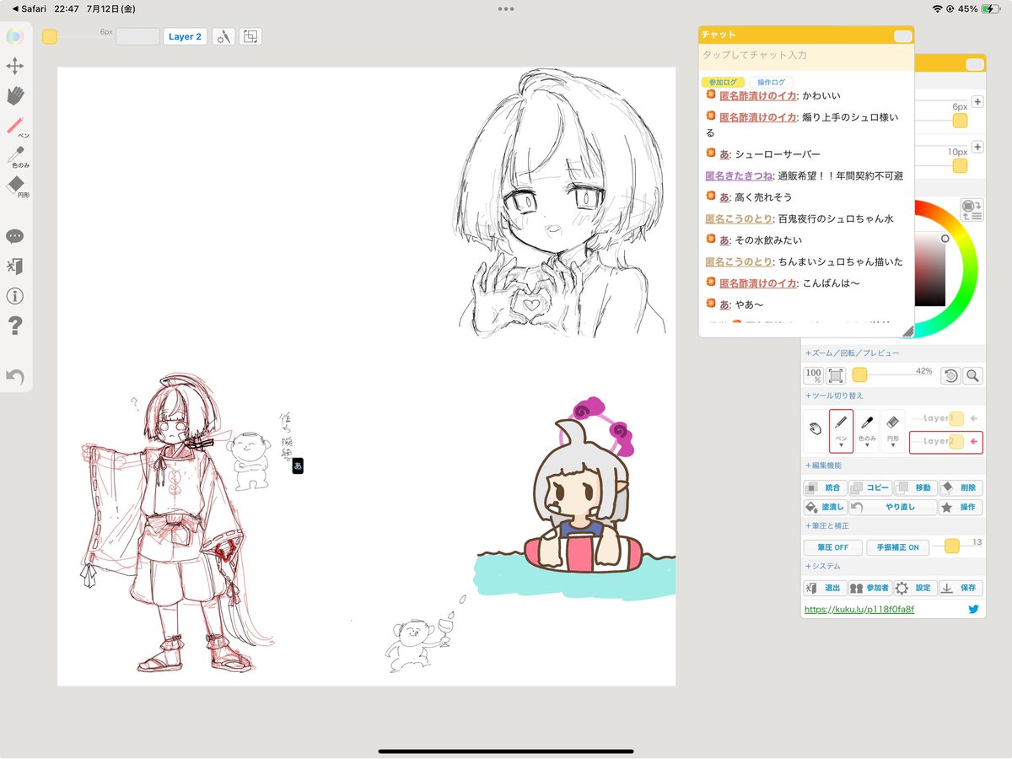Switch to the 操作ログ tab

pyautogui.click(x=772, y=82)
